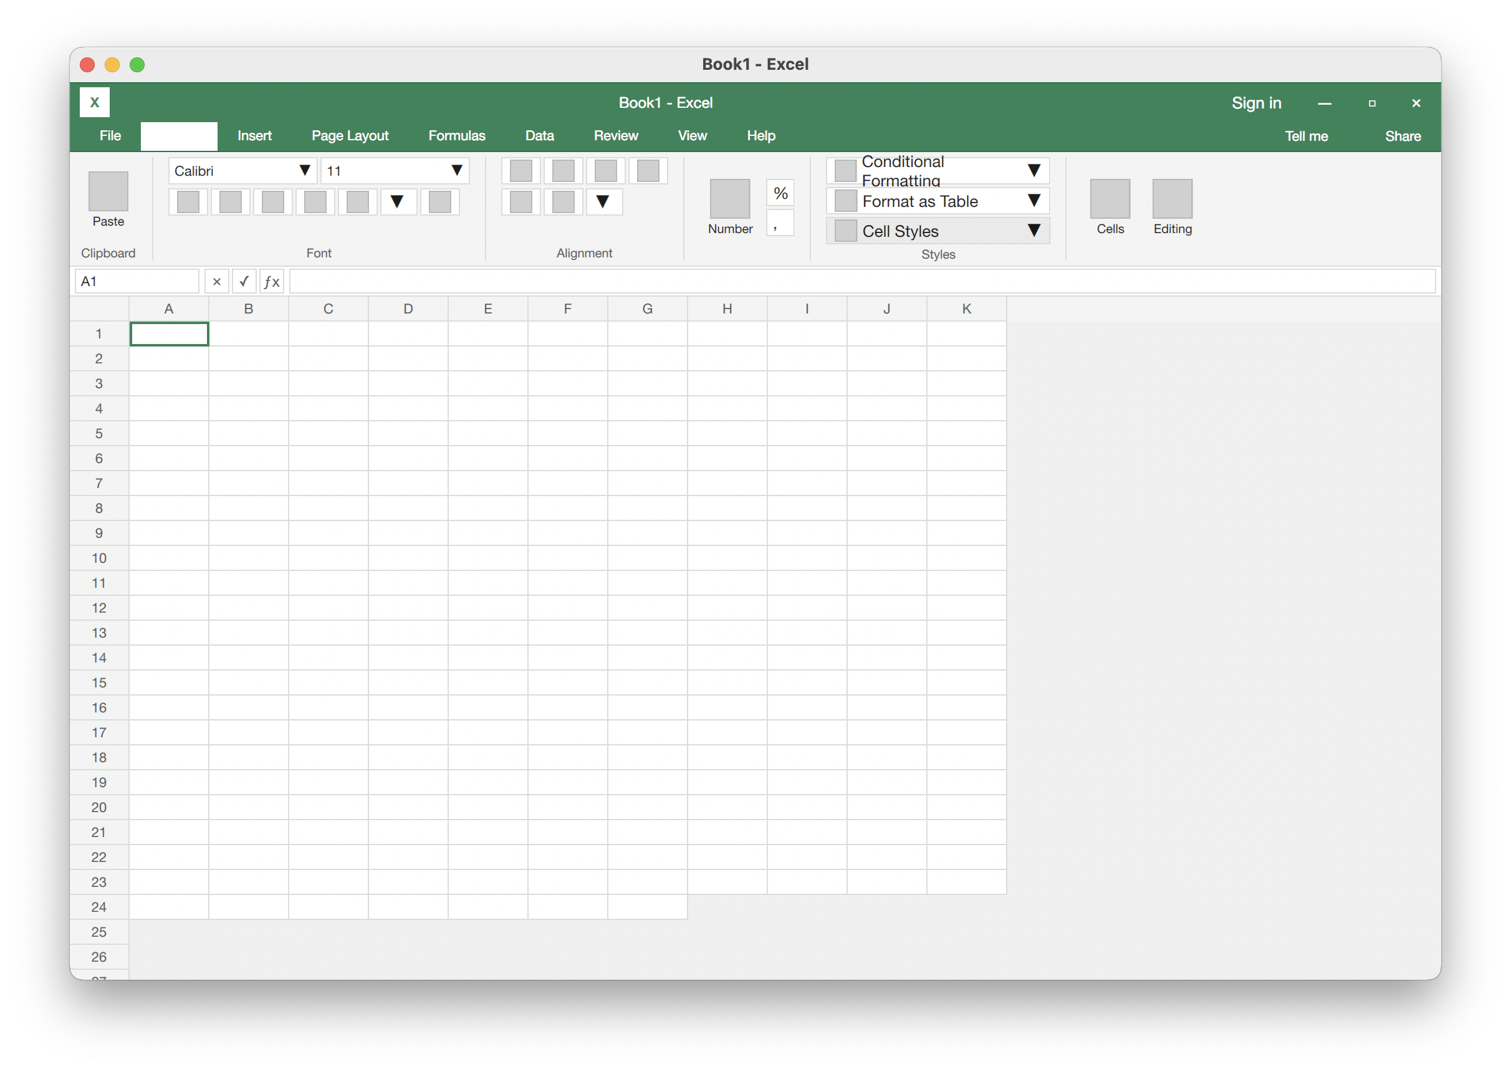The height and width of the screenshot is (1072, 1511).
Task: Open the Data tab
Action: click(x=539, y=136)
